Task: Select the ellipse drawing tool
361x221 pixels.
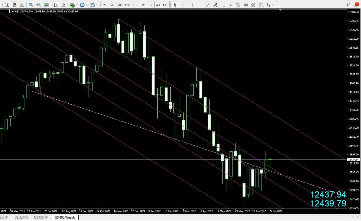Action: pos(246,5)
